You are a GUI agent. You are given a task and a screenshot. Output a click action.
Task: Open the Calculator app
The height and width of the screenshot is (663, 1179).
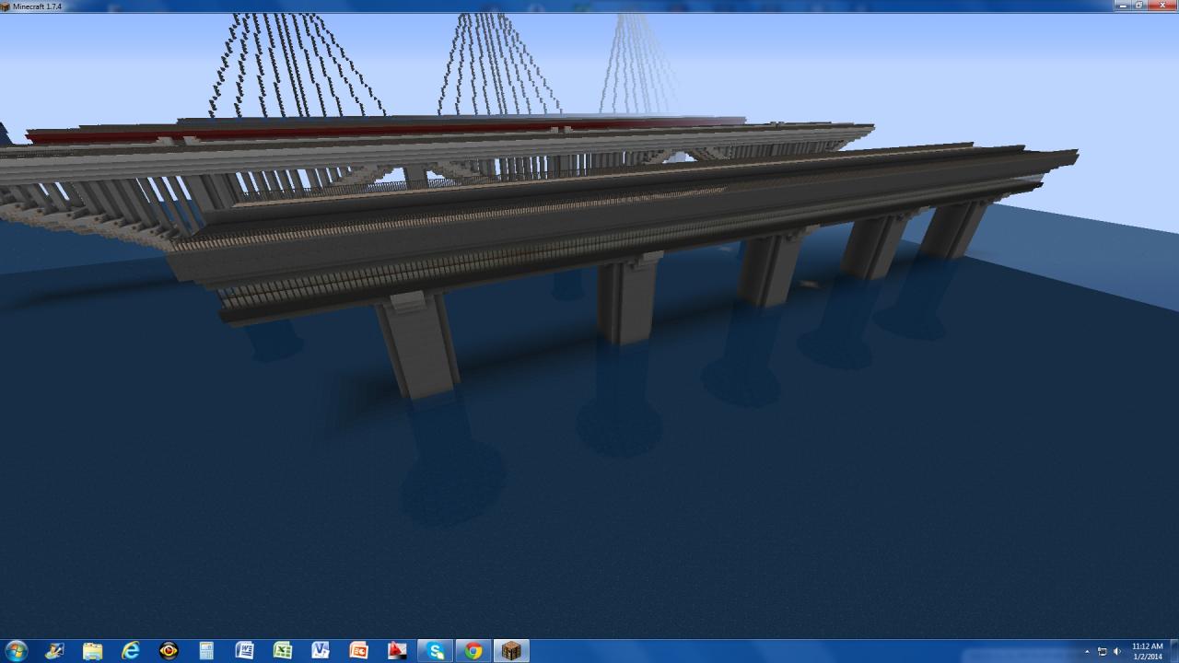204,651
